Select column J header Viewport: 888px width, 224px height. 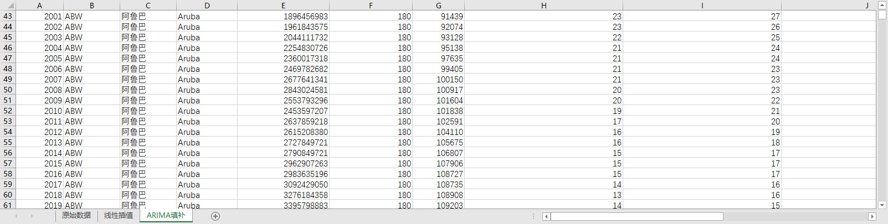pyautogui.click(x=828, y=6)
